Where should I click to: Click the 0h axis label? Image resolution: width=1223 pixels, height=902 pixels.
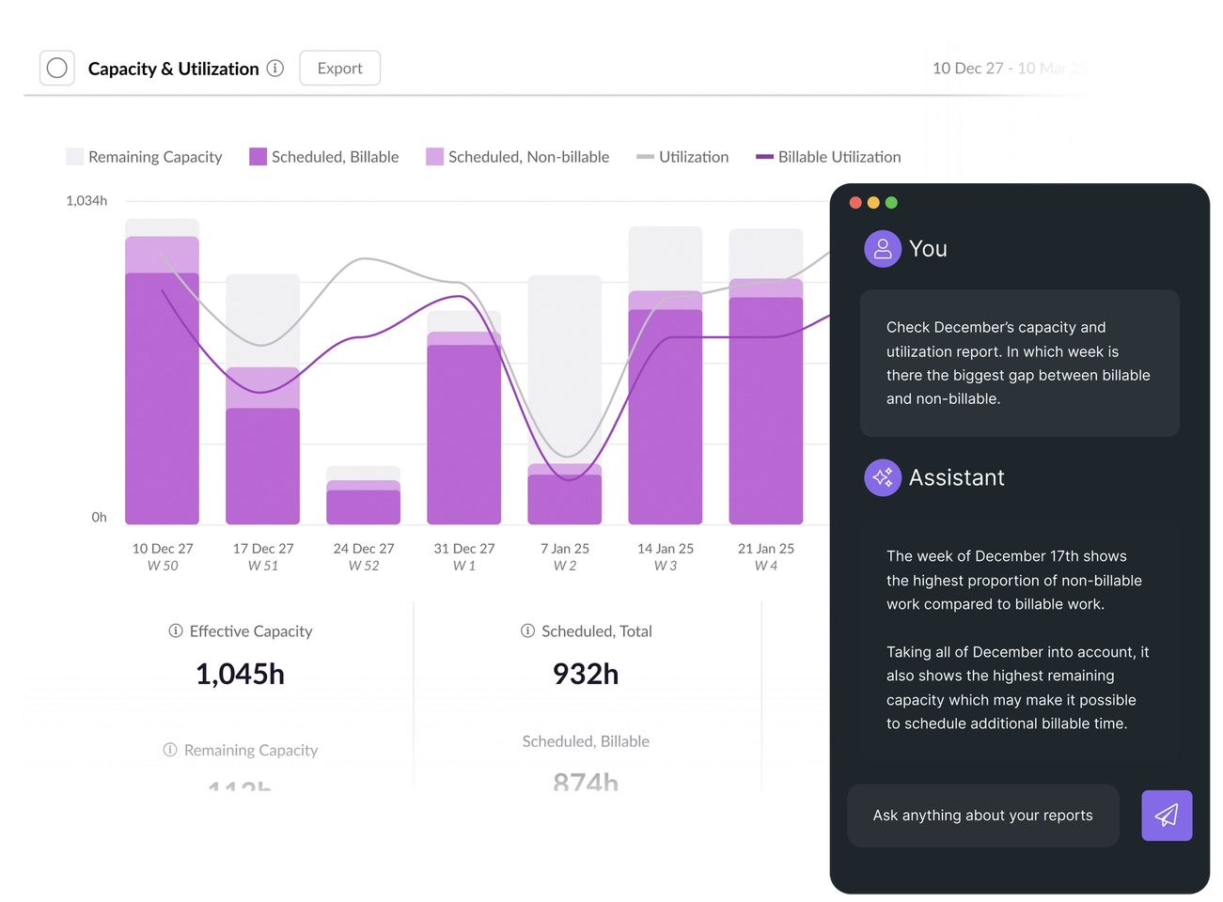coord(99,517)
